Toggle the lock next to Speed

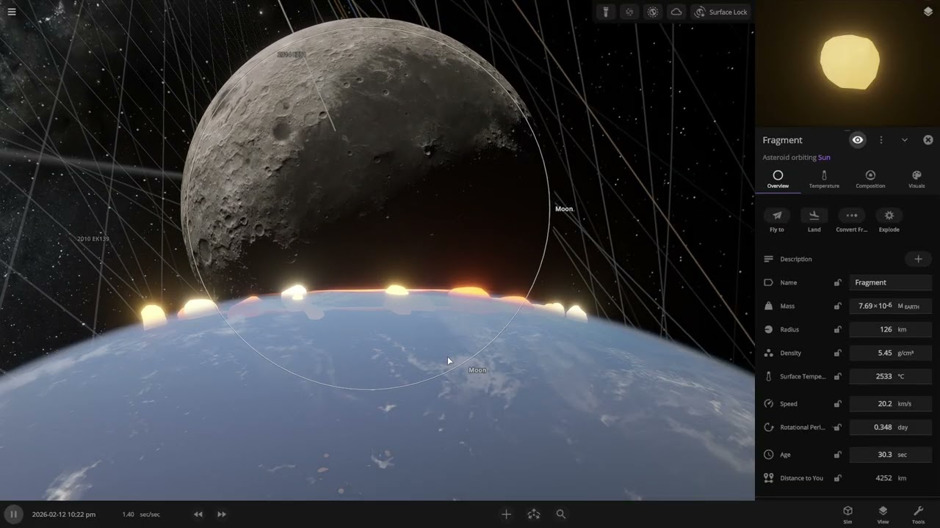pyautogui.click(x=837, y=403)
